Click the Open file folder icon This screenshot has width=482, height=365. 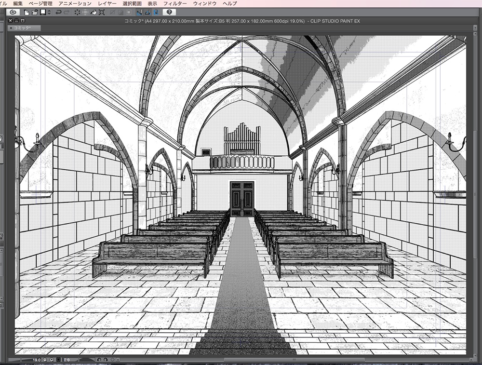coord(35,13)
